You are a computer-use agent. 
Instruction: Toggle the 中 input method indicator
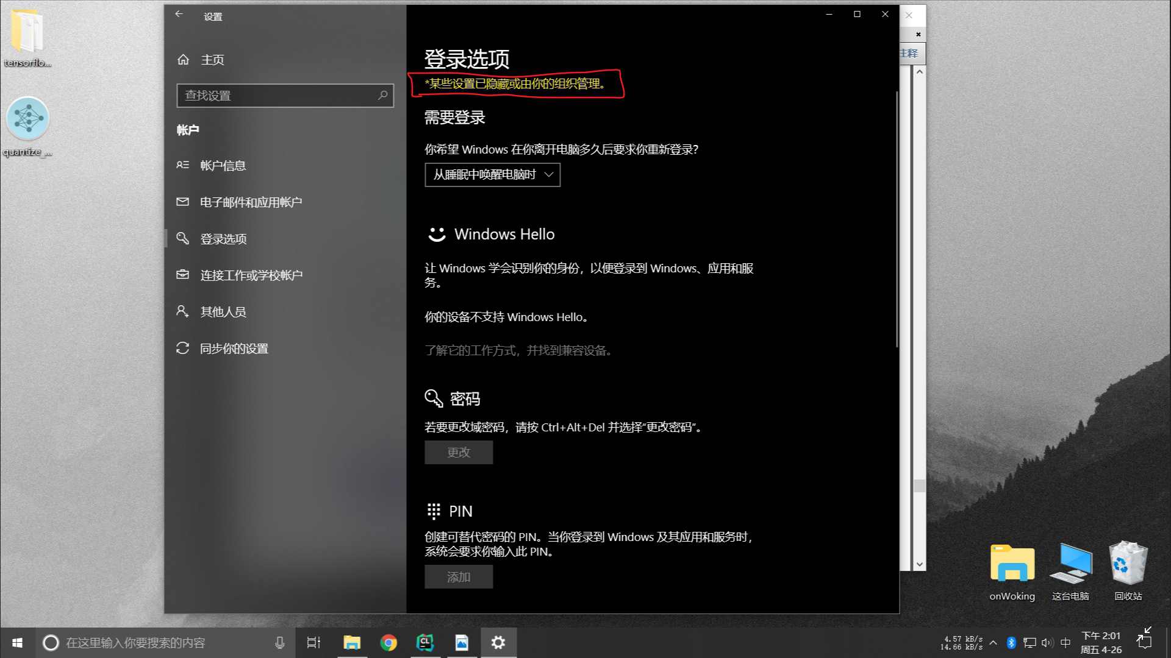pos(1065,643)
